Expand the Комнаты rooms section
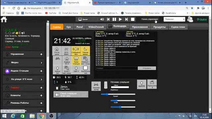 click(x=24, y=95)
